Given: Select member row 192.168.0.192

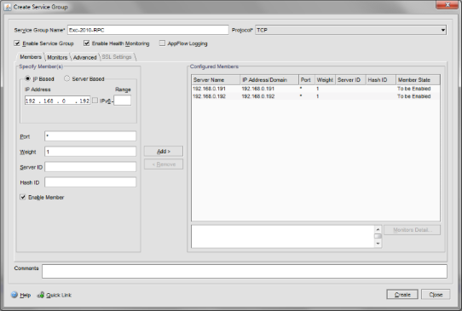Looking at the screenshot, I should point(315,96).
